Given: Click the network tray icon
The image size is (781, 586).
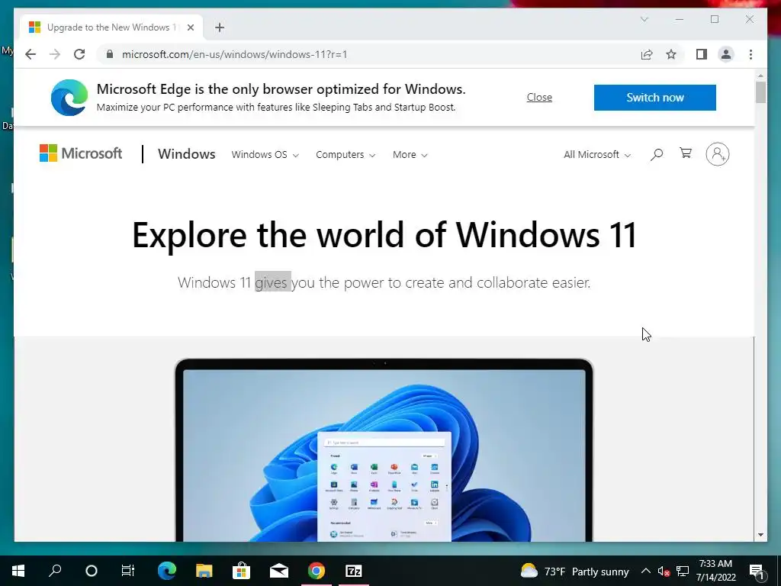Looking at the screenshot, I should (x=683, y=571).
